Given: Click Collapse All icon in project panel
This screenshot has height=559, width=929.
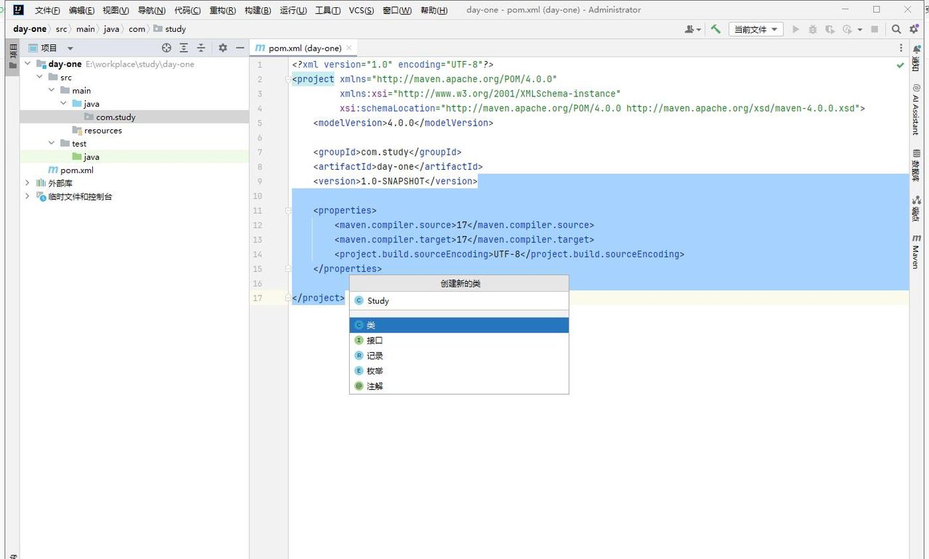Looking at the screenshot, I should tap(201, 48).
